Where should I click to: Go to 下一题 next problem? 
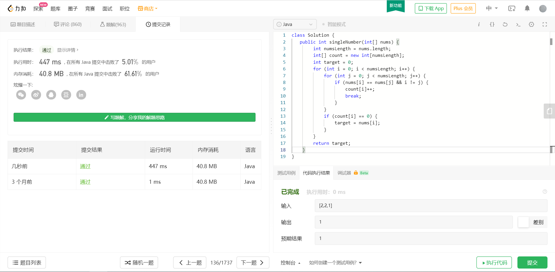[253, 262]
